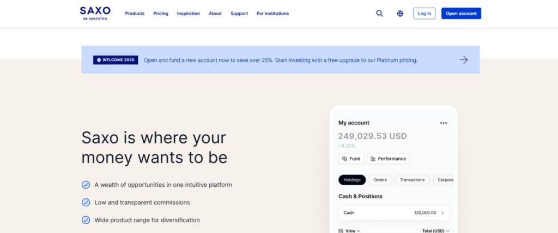558x233 pixels.
Task: Open the For institutions menu item
Action: [x=273, y=14]
